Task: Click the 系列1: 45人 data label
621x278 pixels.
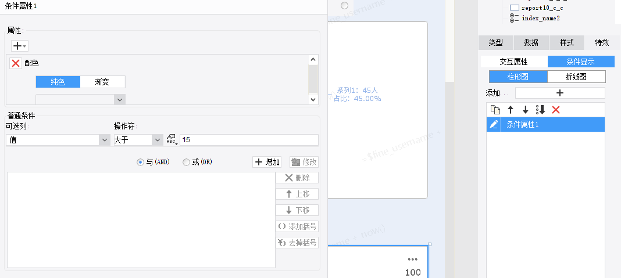Action: [357, 90]
